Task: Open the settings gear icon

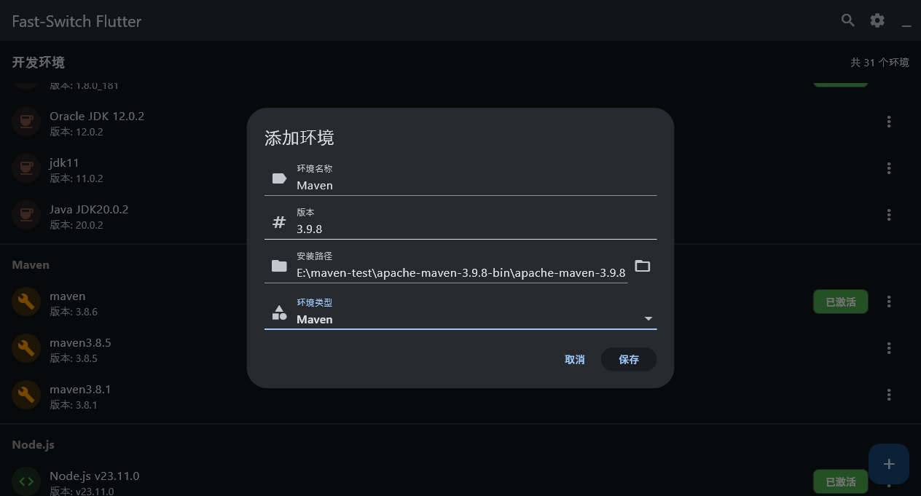Action: click(877, 20)
